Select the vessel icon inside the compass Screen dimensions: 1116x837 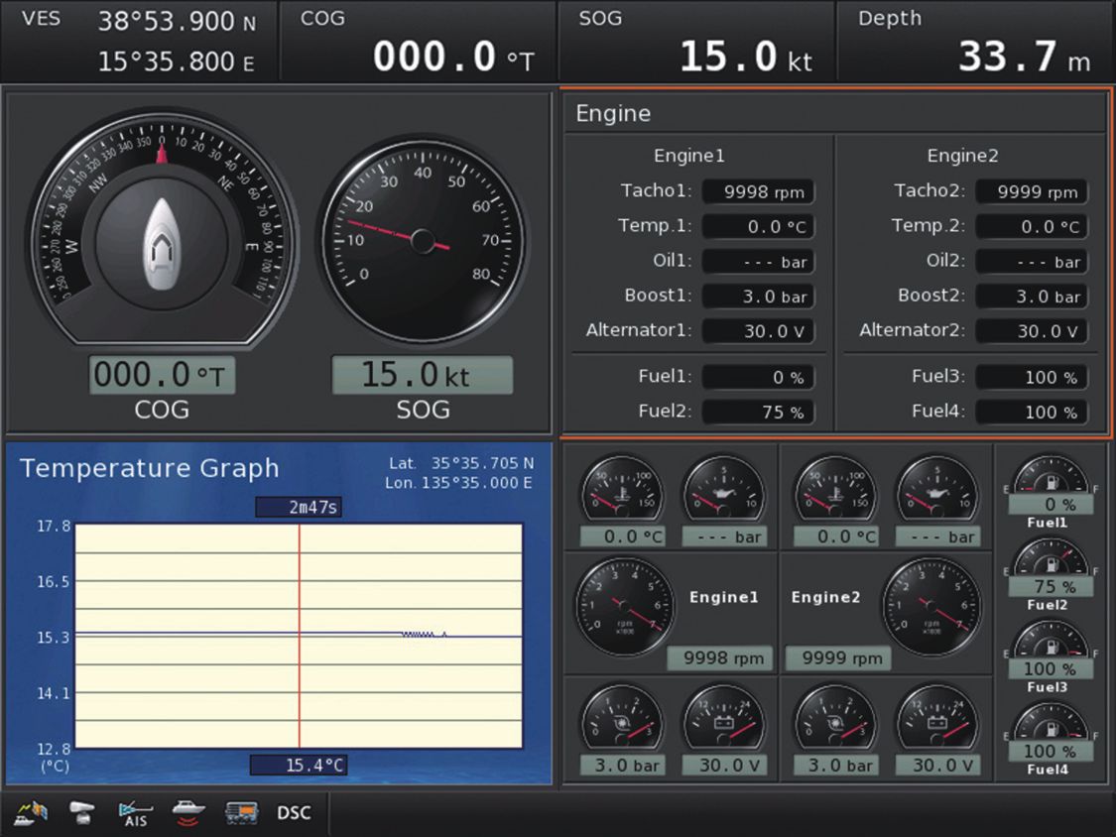[163, 243]
